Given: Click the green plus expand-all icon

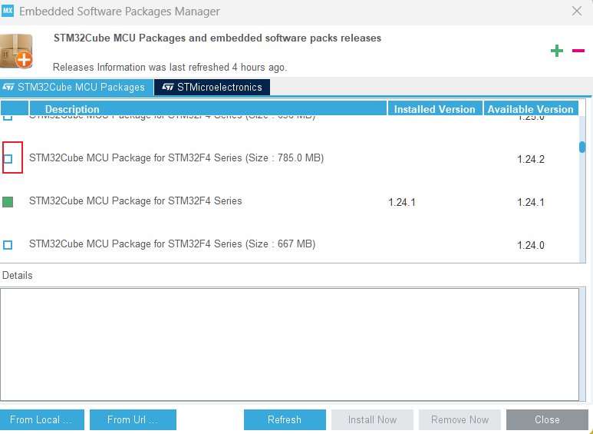Looking at the screenshot, I should pyautogui.click(x=557, y=51).
